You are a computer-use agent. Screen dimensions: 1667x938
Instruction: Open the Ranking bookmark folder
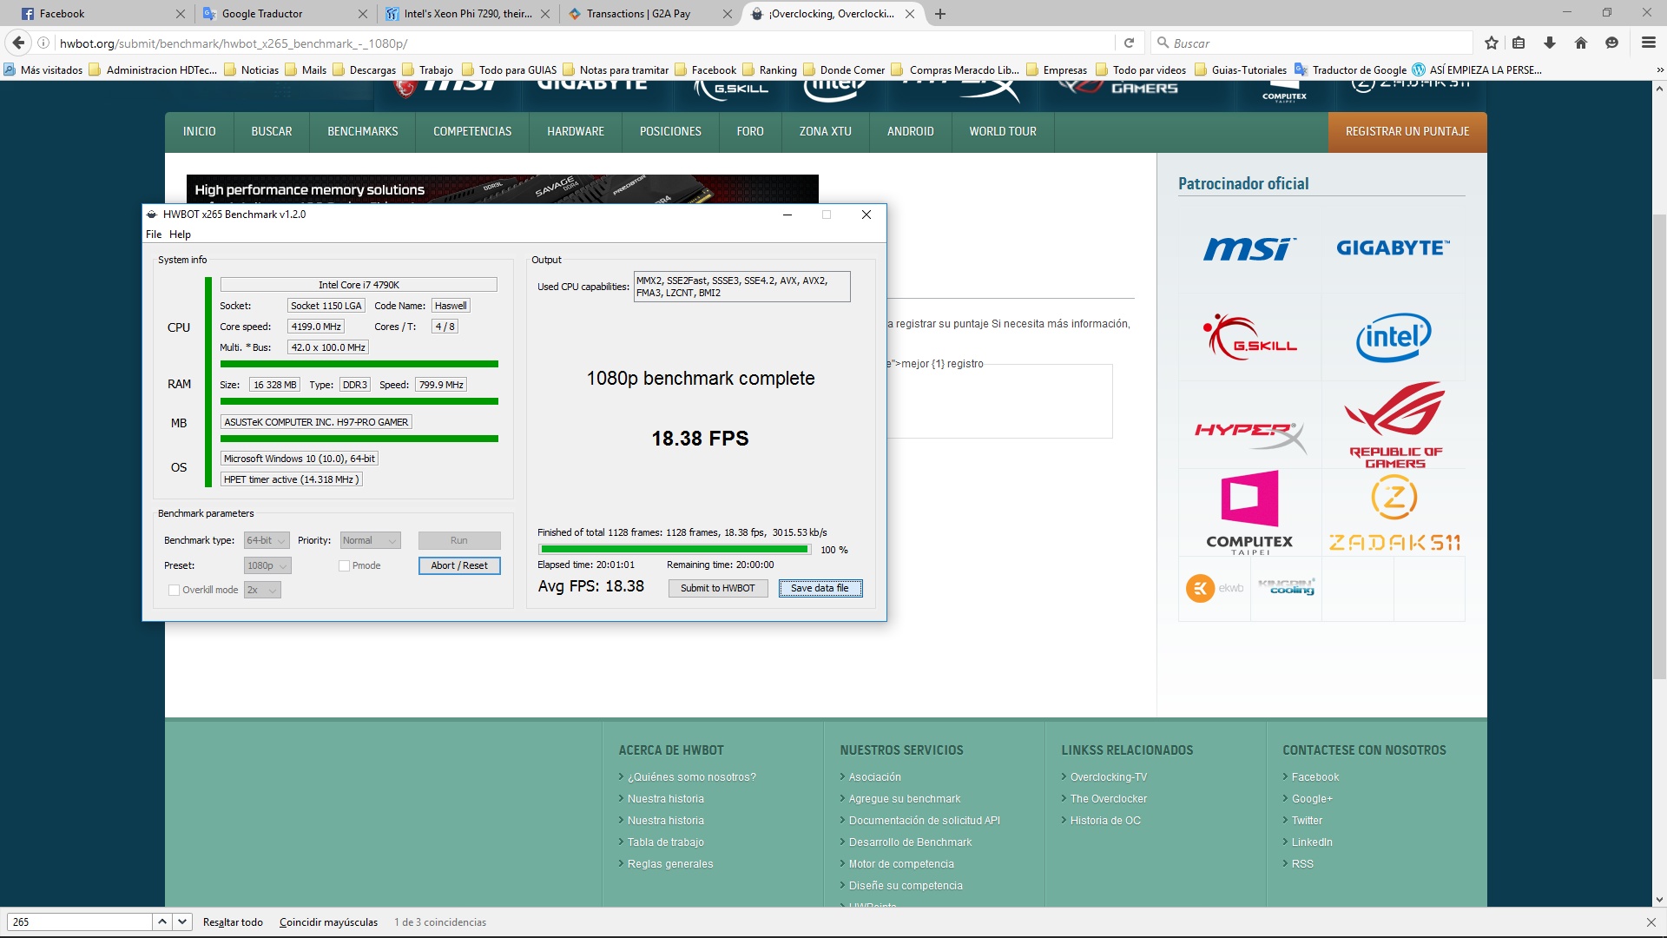coord(769,70)
